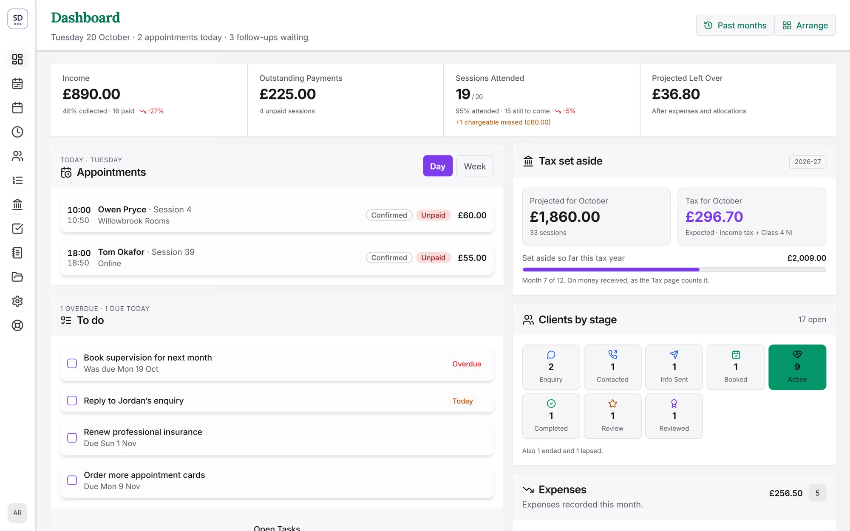Open the numbered list sidebar icon
Image resolution: width=850 pixels, height=531 pixels.
pos(17,180)
